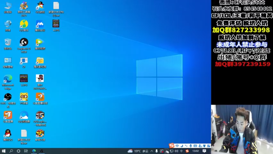The image size is (273, 154).
Task: Open the 13:02 clock flyout
Action: [196, 151]
